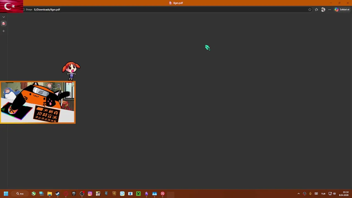Click the microphone icon in system tray

point(310,194)
